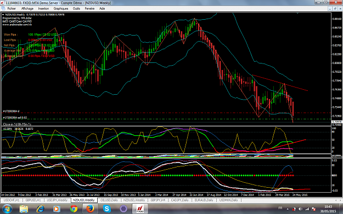343x214 pixels.
Task: Minimize the inner chart window
Action: pyautogui.click(x=330, y=9)
